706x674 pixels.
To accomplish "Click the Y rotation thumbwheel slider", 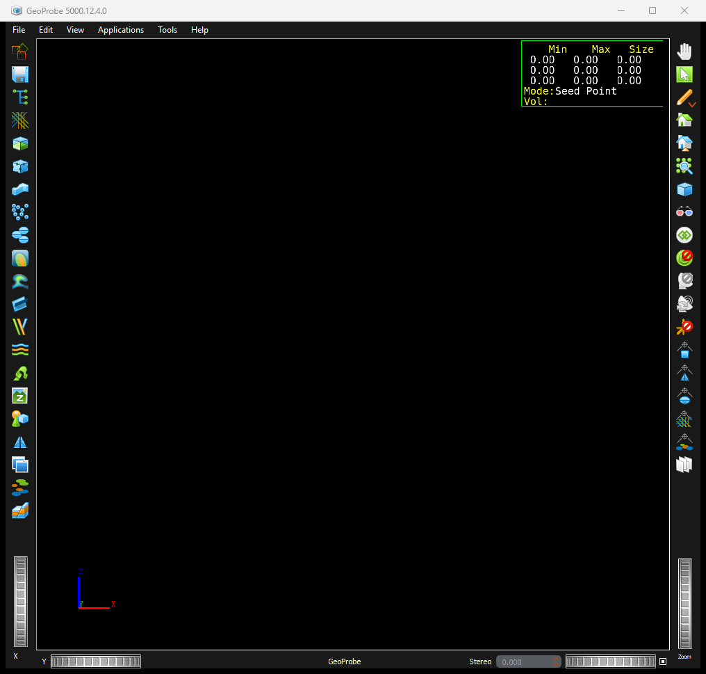I will [x=96, y=661].
